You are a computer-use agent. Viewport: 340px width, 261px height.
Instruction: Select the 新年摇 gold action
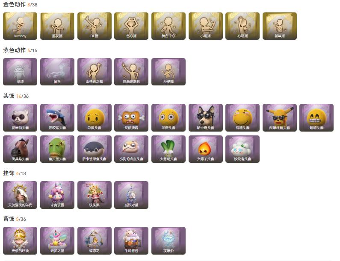click(x=280, y=26)
